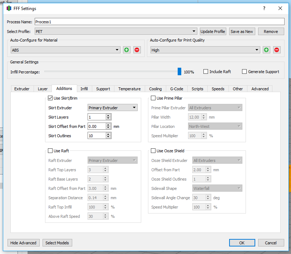Click the Select Models button

click(x=57, y=243)
